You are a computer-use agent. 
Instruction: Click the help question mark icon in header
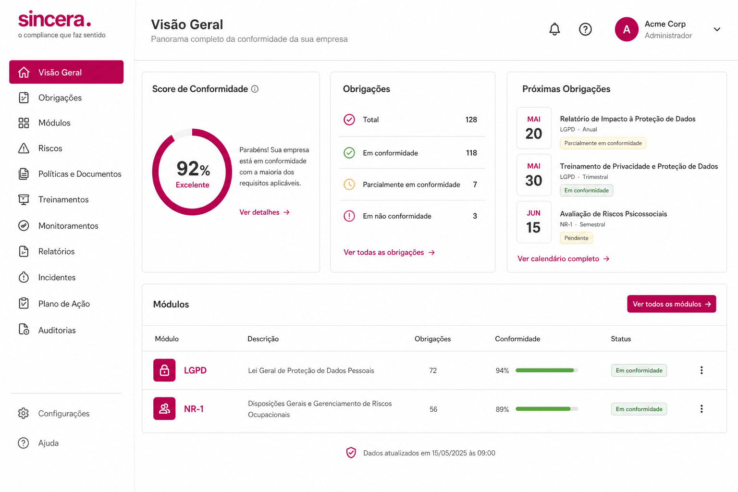[585, 29]
